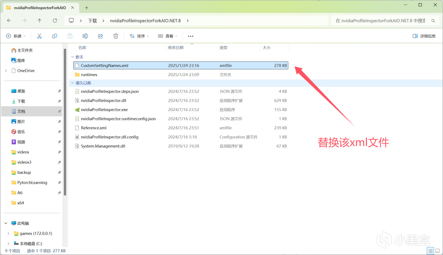This screenshot has height=255, width=443.
Task: Toggle the 详细信息 details pane button
Action: (x=424, y=36)
